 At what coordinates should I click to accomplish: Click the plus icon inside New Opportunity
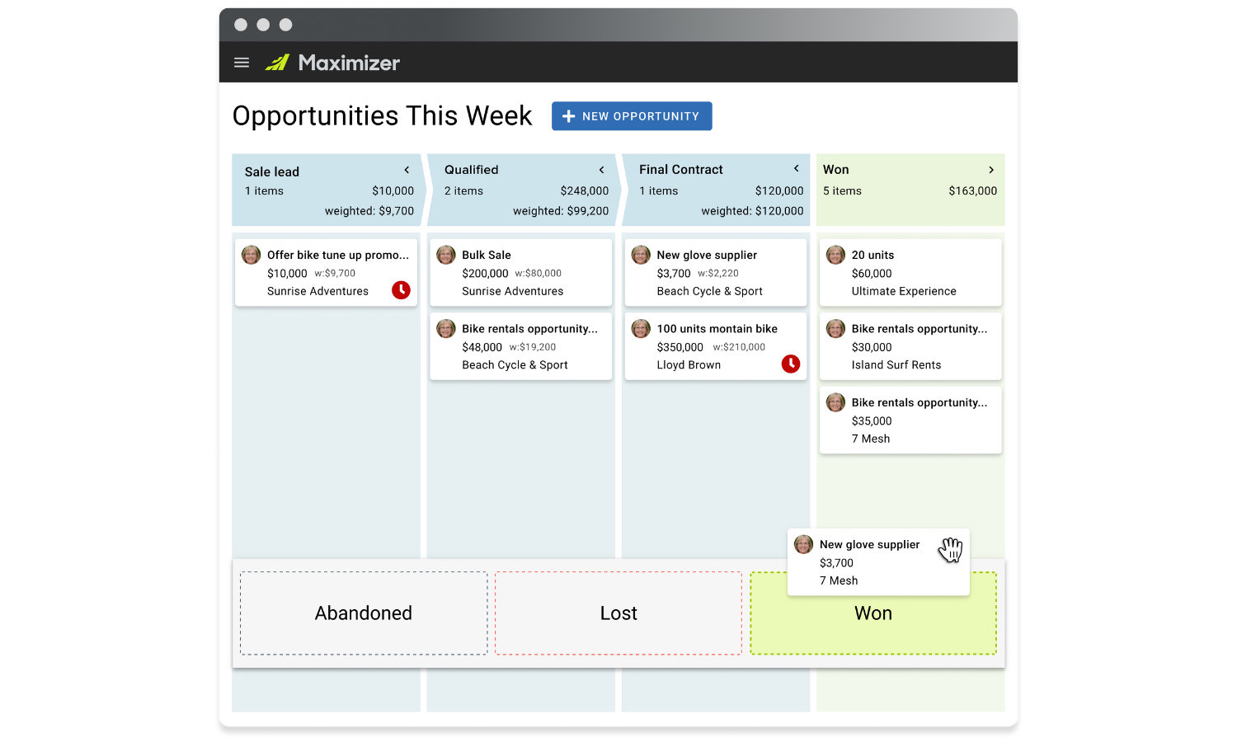click(569, 115)
